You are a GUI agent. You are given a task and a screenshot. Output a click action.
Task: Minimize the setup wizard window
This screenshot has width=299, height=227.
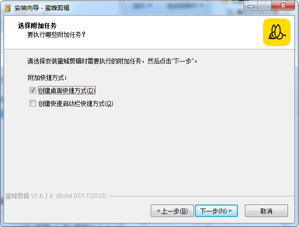pos(251,6)
